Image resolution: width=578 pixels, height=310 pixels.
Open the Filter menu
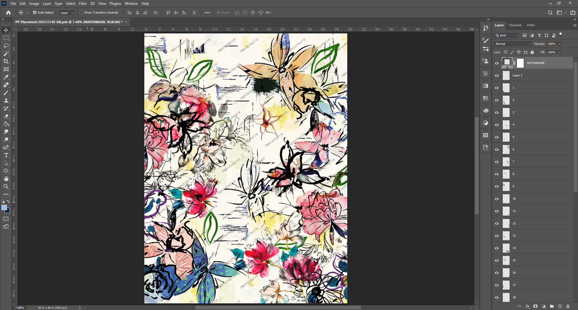pyautogui.click(x=83, y=4)
